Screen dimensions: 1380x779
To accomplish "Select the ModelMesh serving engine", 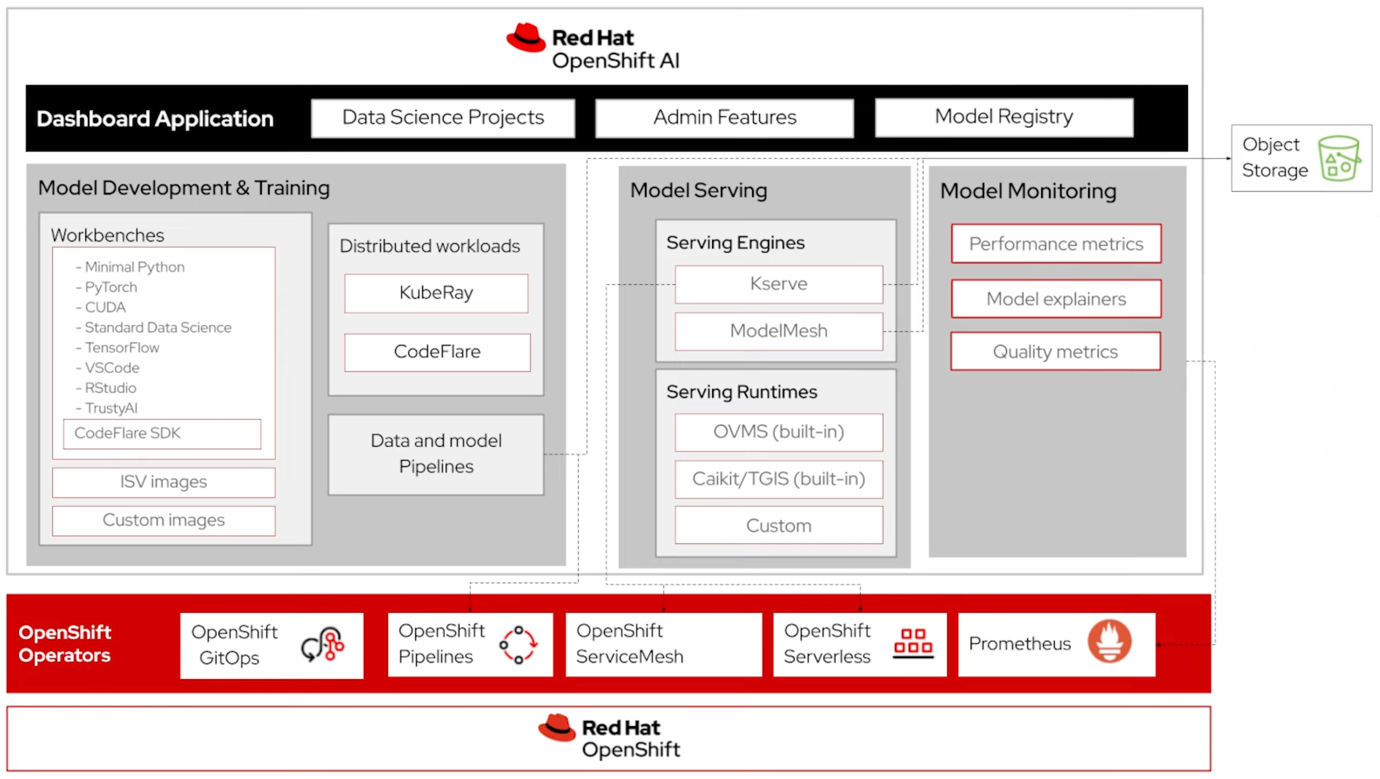I will coord(778,332).
